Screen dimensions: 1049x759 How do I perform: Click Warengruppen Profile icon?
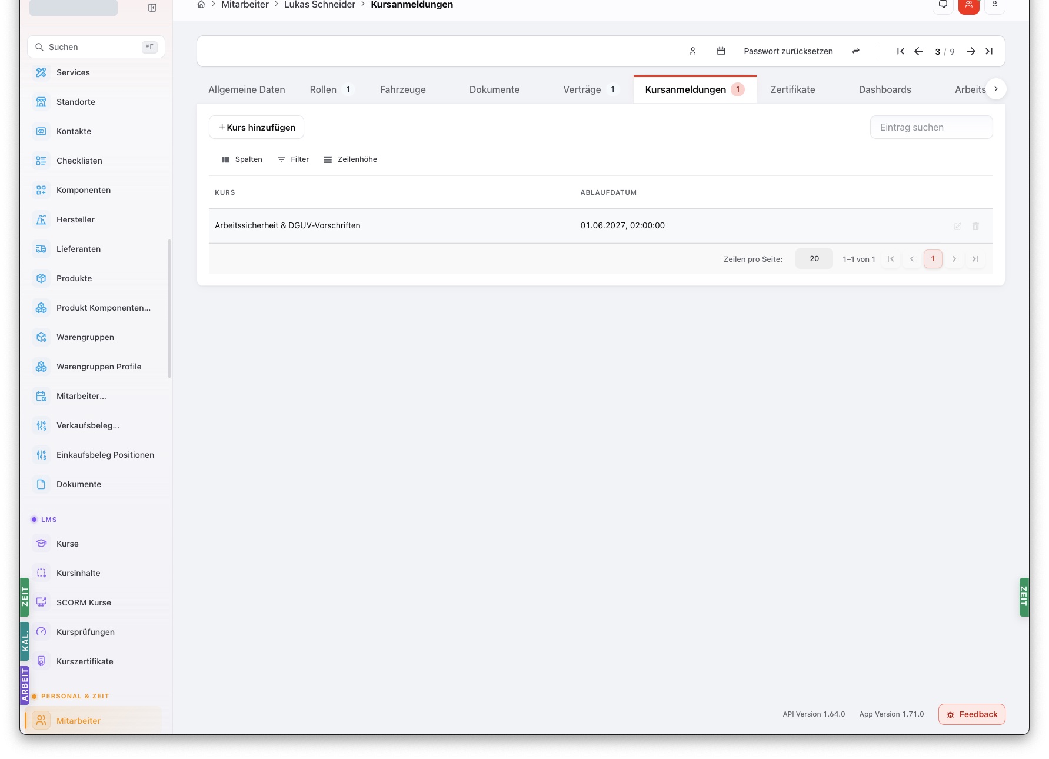pos(41,367)
